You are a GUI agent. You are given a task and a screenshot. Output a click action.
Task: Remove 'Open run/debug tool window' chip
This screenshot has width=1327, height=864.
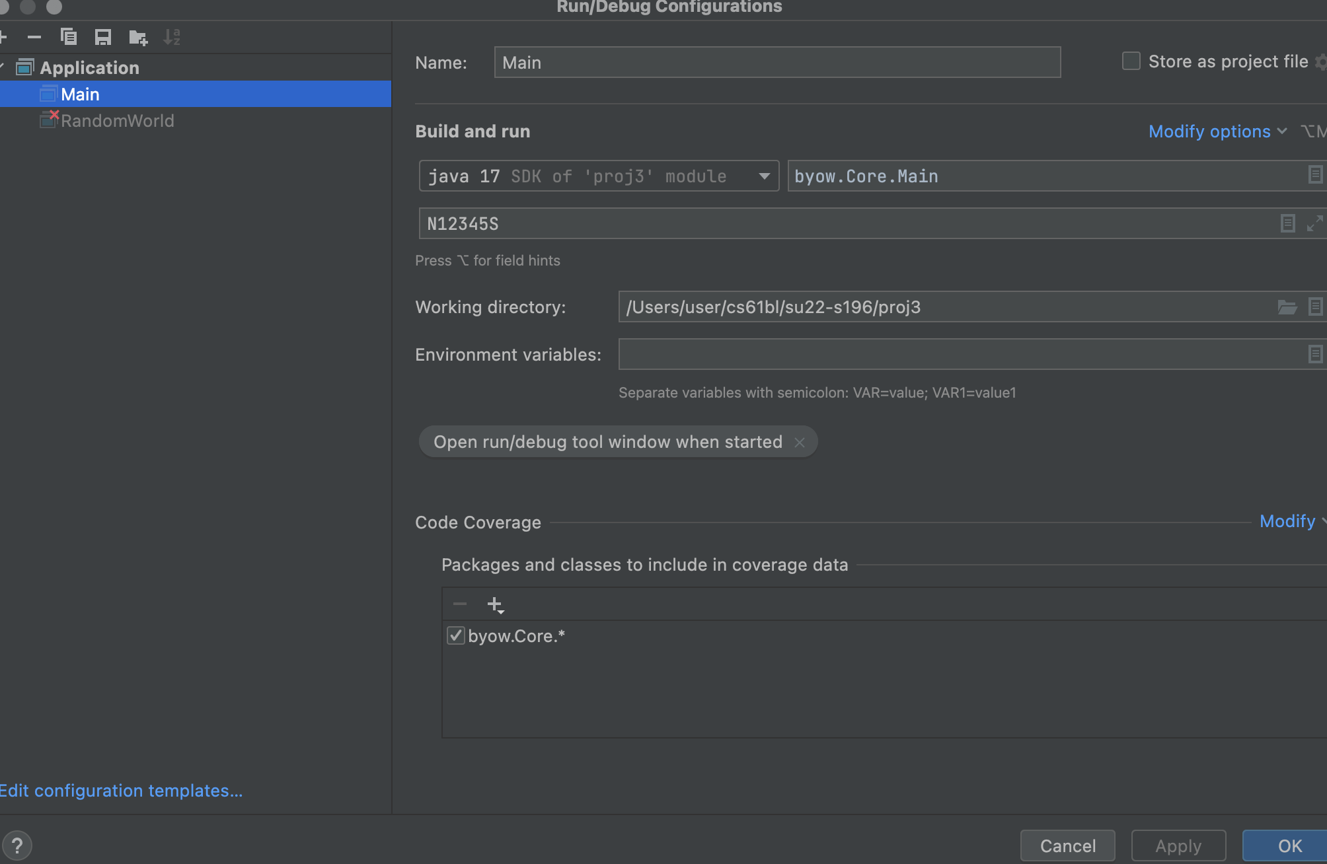(x=800, y=442)
